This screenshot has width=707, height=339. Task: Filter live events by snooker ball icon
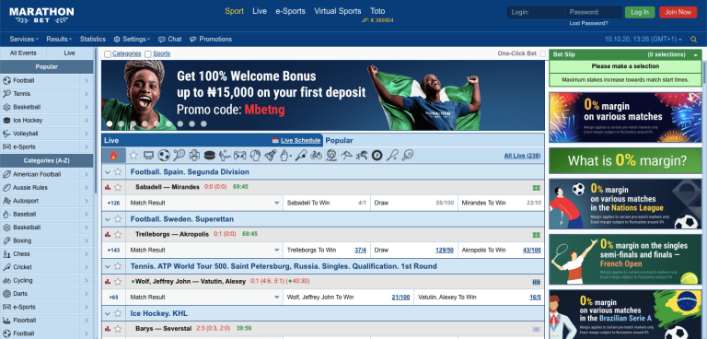point(377,156)
